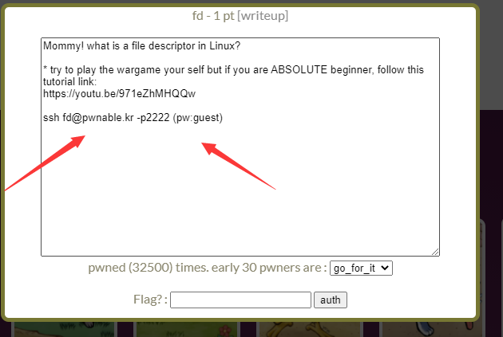Dismiss popup via gray overlay at top right
The height and width of the screenshot is (337, 503).
pos(491,54)
